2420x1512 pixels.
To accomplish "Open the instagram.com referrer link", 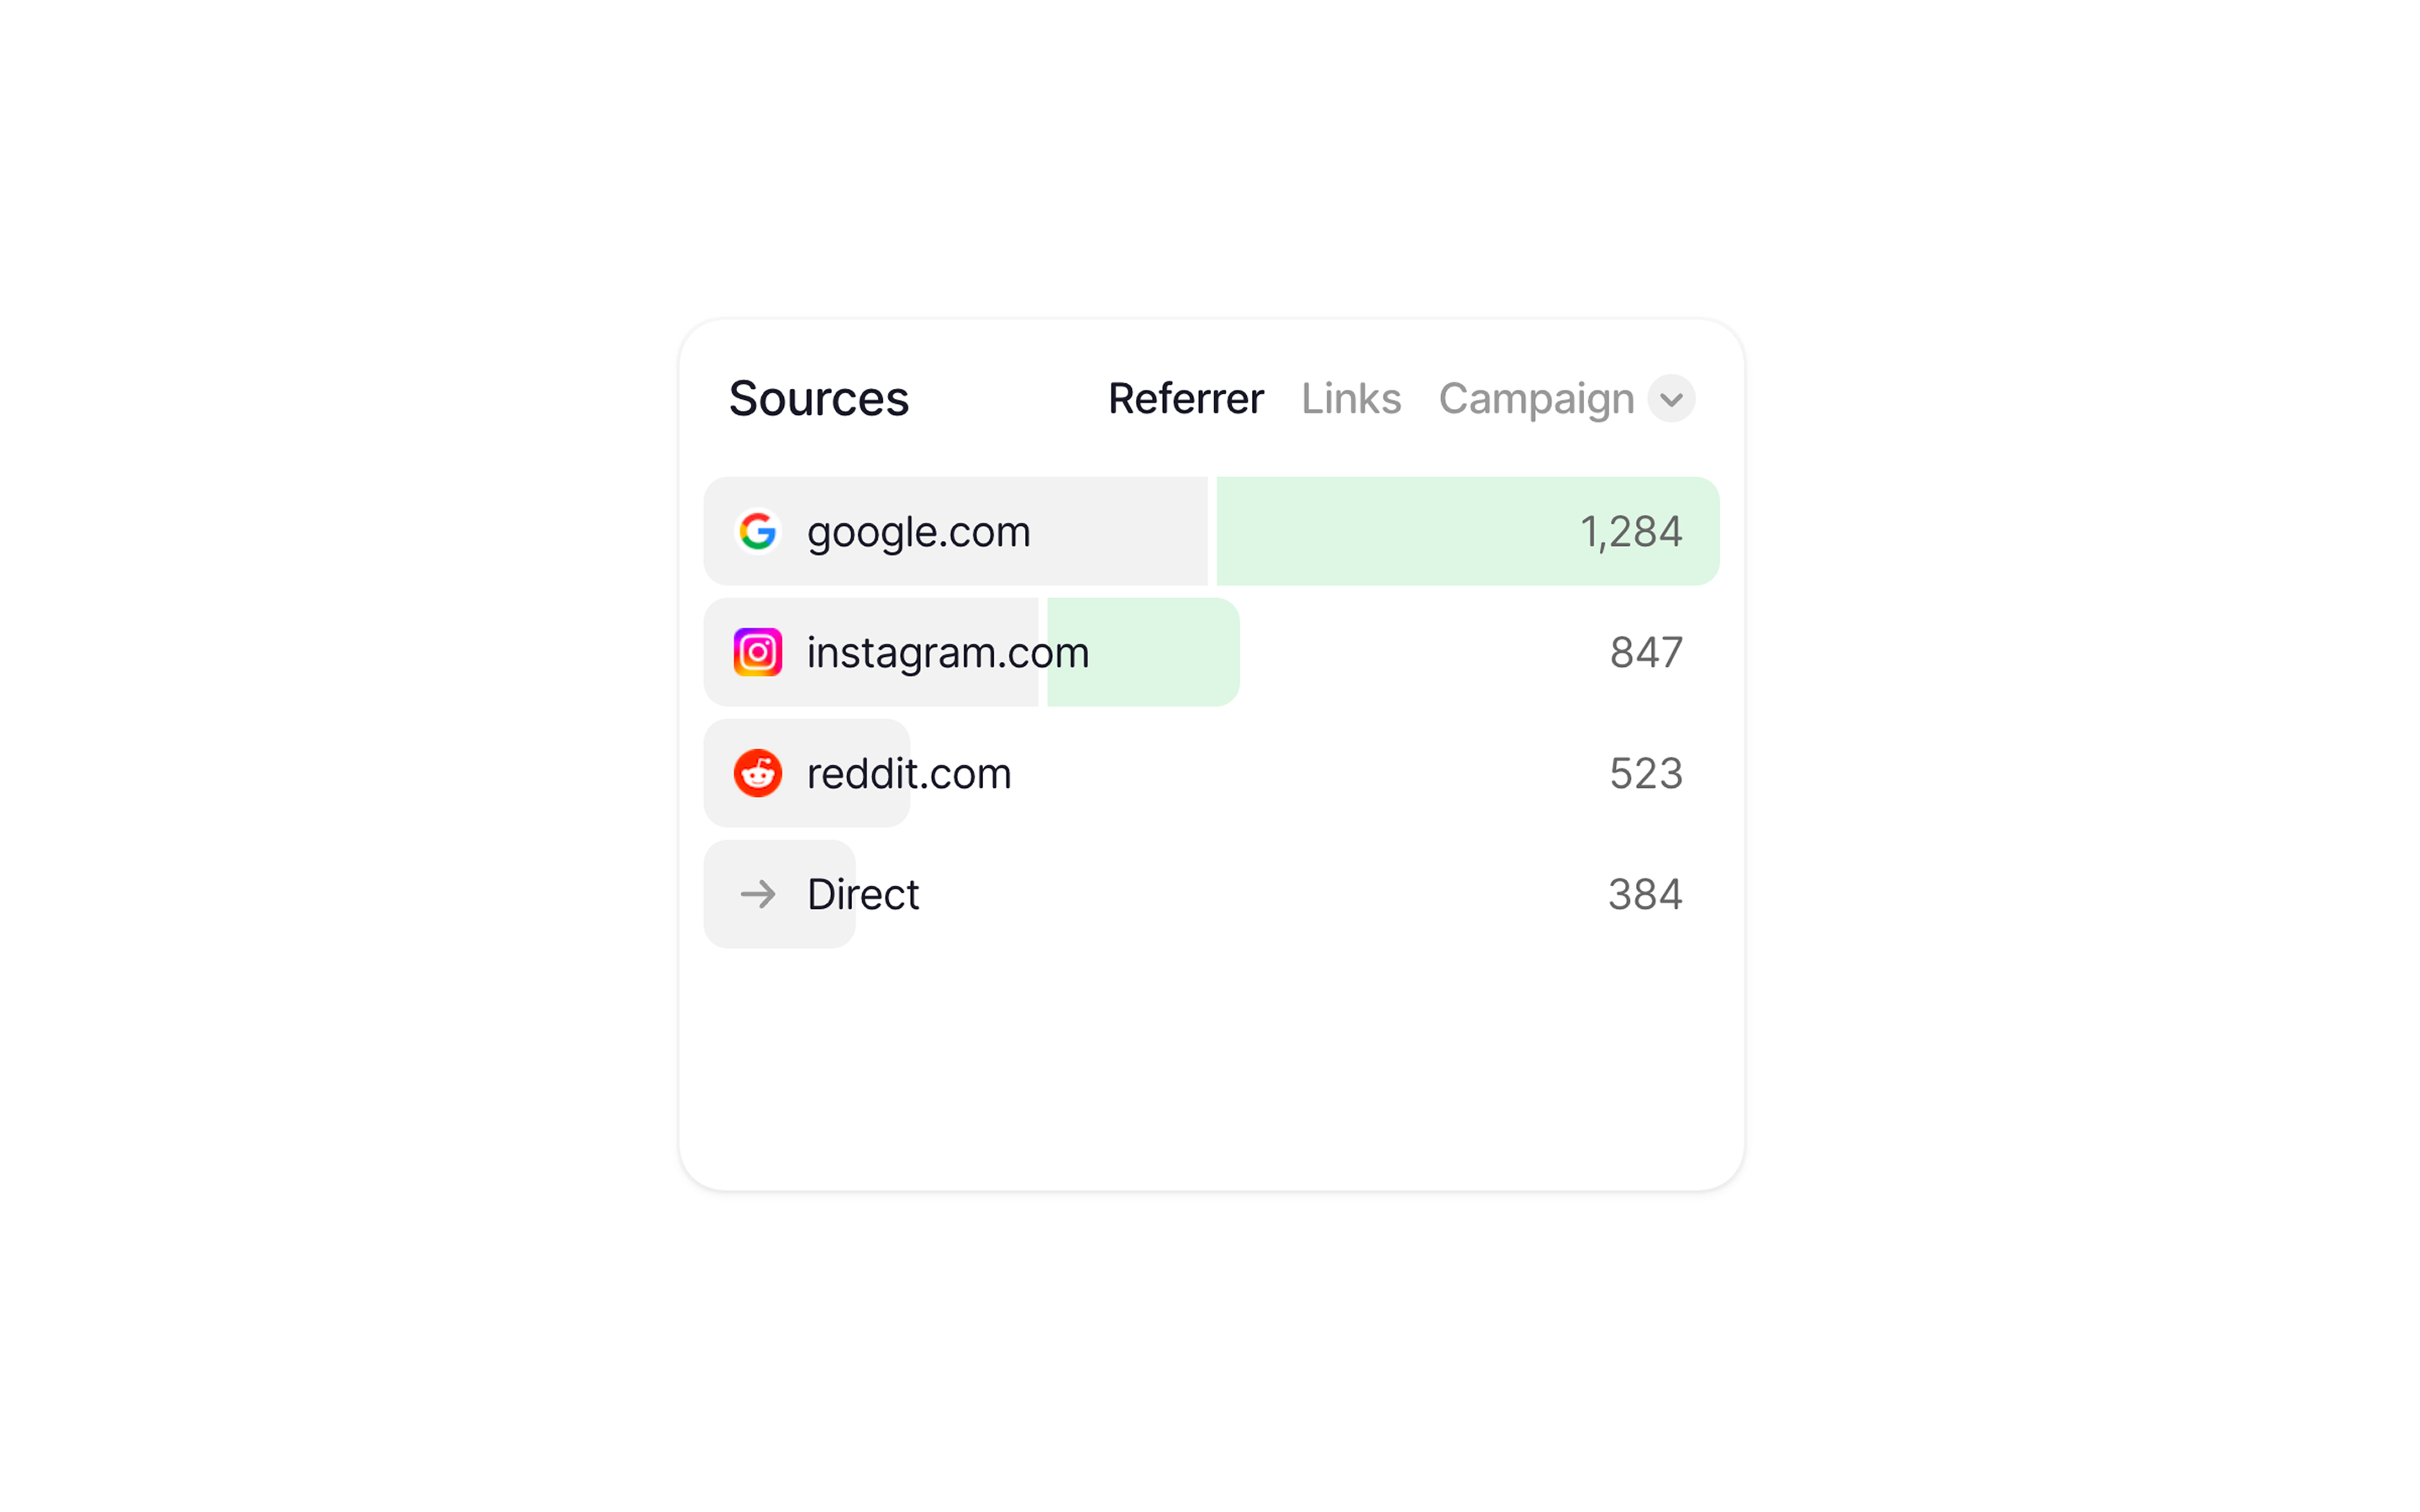I will [947, 652].
